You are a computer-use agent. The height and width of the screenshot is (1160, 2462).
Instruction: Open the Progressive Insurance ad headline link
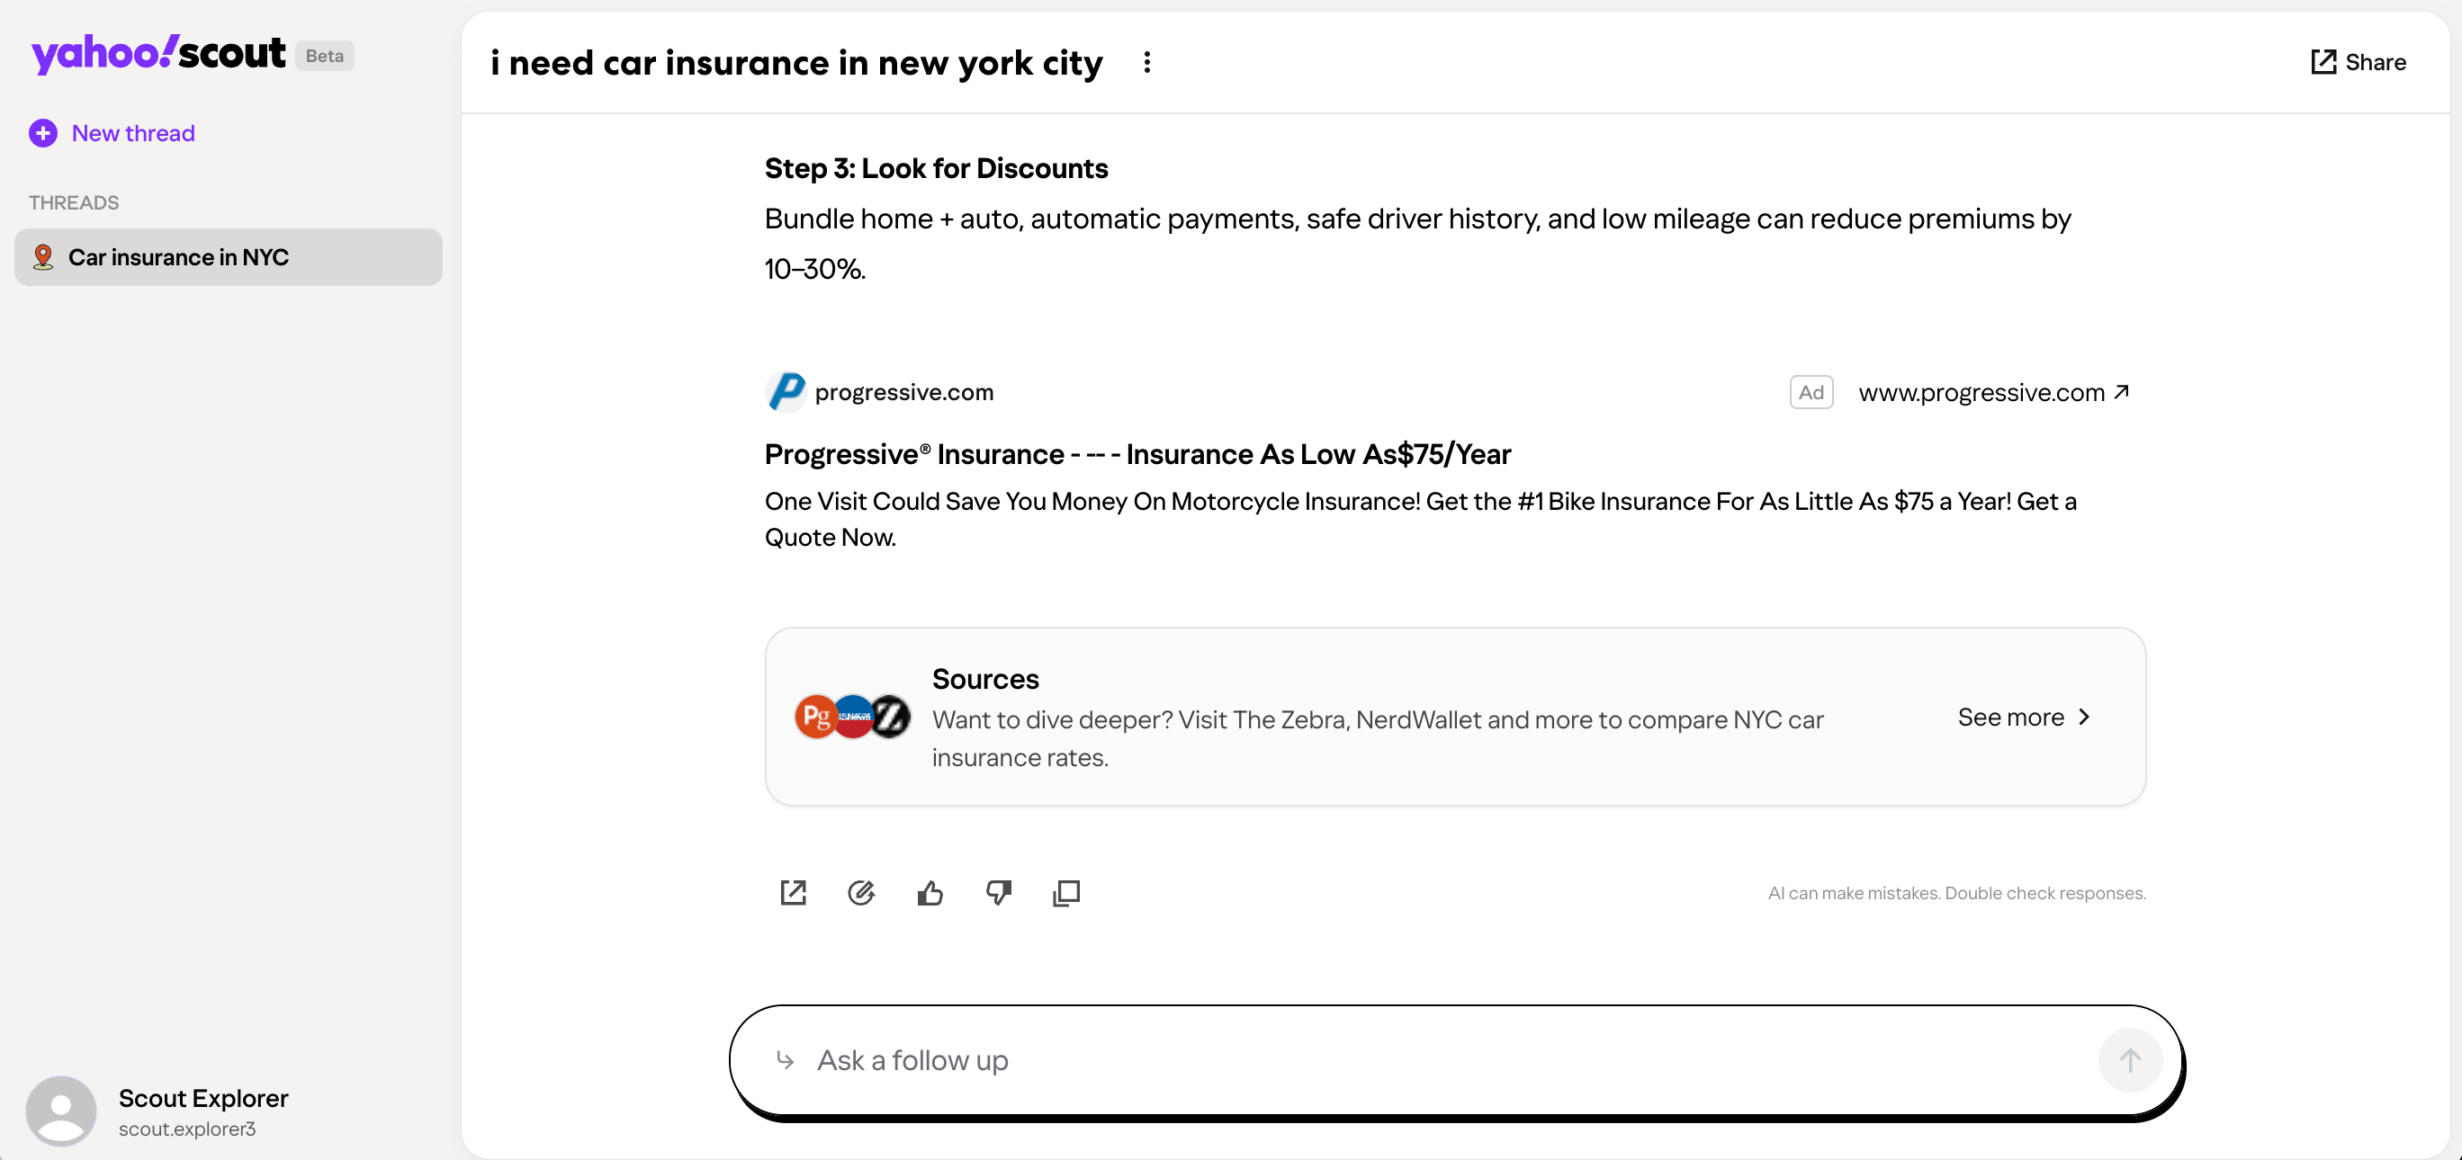1137,454
